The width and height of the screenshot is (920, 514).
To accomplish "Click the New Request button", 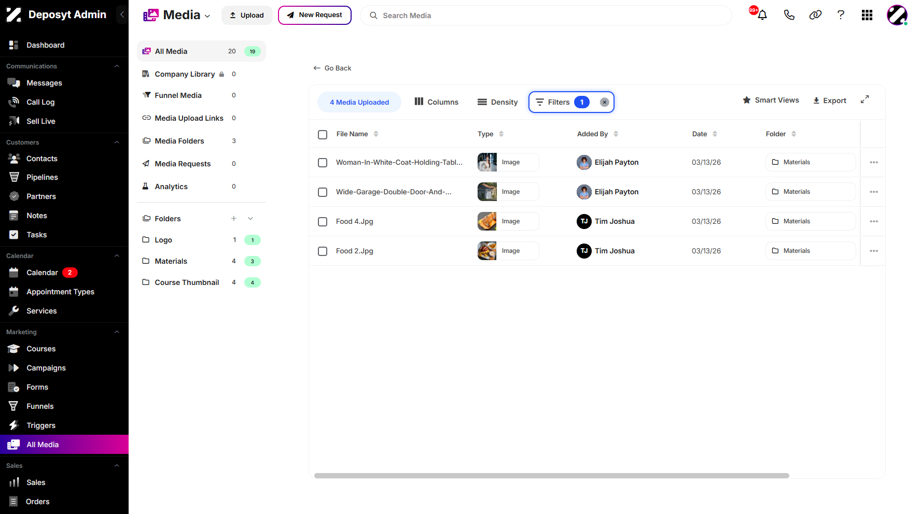I will [314, 15].
